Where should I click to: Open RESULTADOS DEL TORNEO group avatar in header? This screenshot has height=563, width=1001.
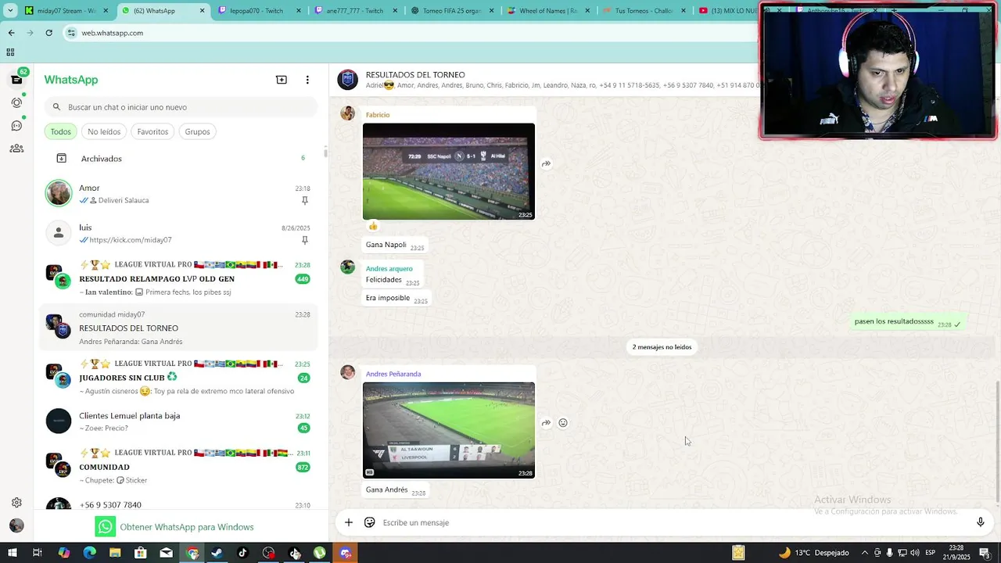[347, 80]
